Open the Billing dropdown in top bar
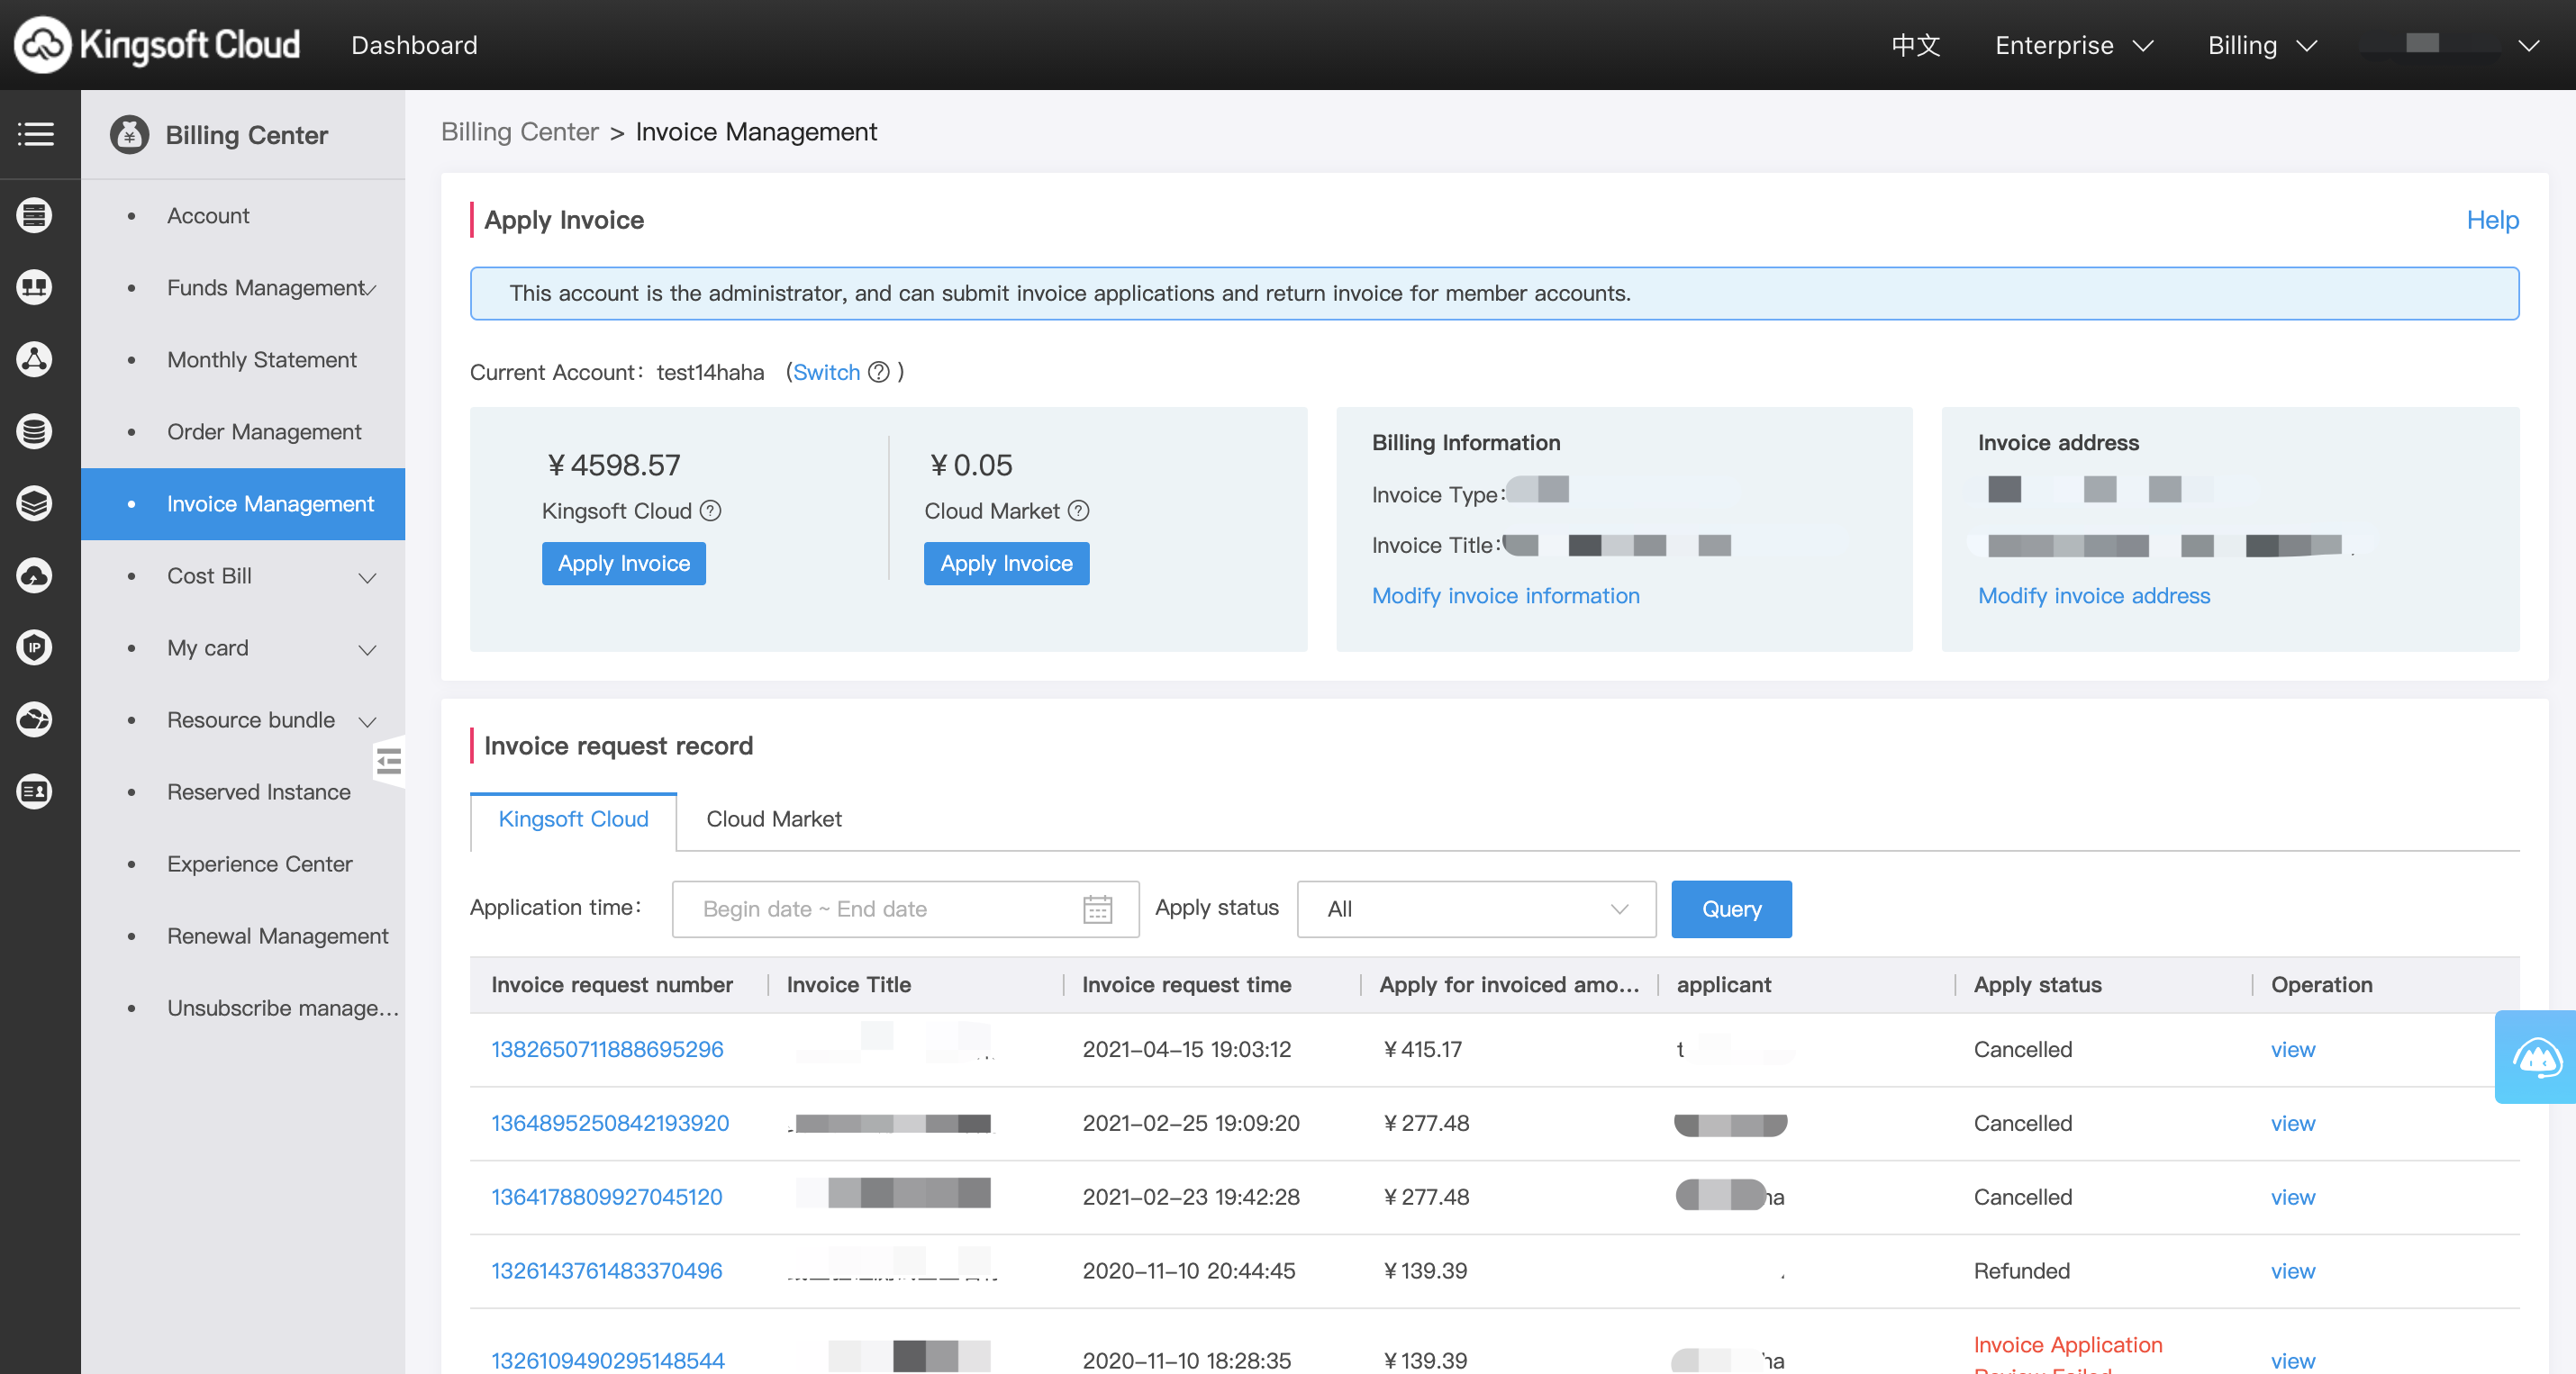The width and height of the screenshot is (2576, 1374). pos(2263,46)
